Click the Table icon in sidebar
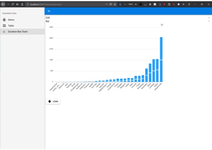 coord(4,26)
